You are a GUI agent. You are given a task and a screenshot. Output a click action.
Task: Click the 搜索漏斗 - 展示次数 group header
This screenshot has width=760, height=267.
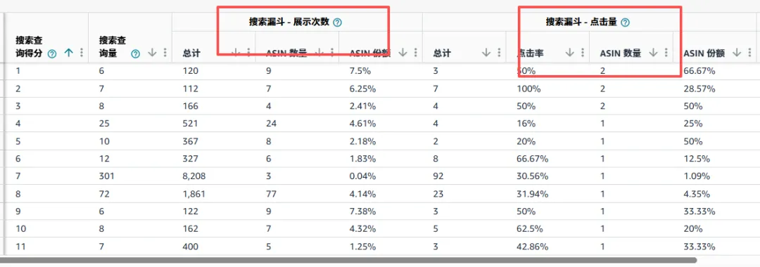[289, 22]
